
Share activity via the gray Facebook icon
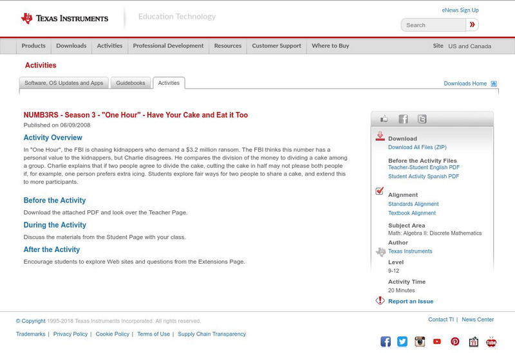(403, 119)
